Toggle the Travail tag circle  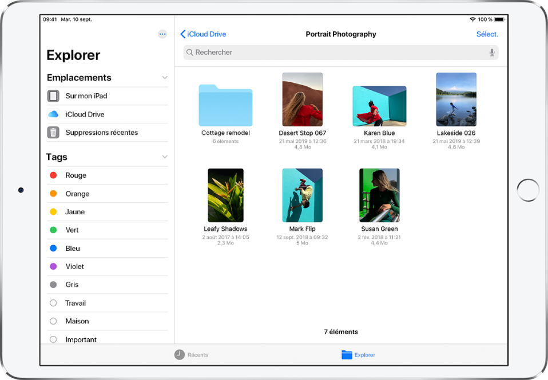[53, 303]
